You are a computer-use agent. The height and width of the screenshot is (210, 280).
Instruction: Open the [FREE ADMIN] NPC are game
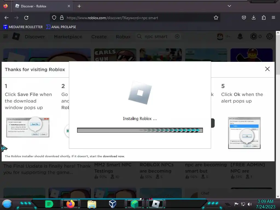[248, 168]
